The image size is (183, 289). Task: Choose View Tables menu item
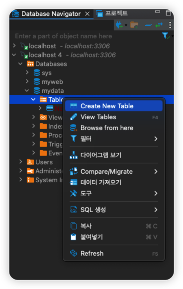coord(114,117)
